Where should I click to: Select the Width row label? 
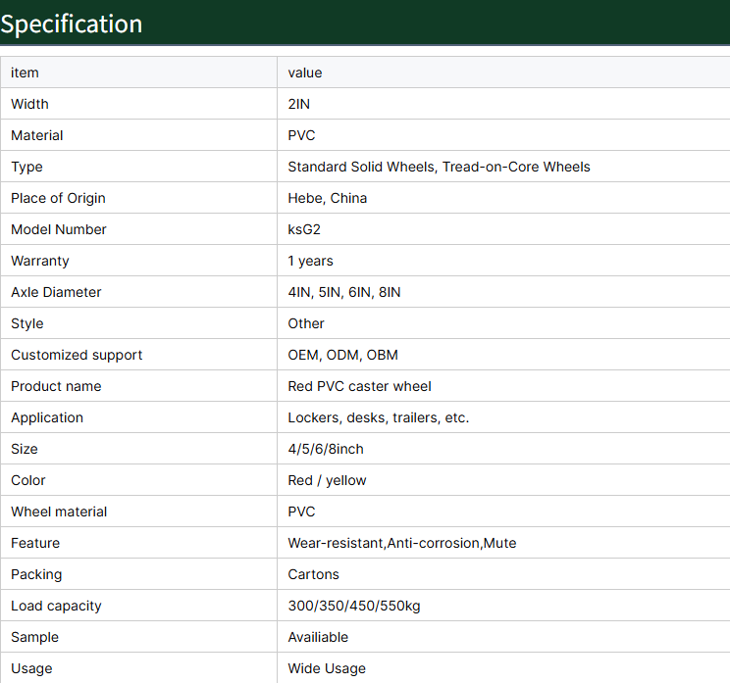point(29,104)
